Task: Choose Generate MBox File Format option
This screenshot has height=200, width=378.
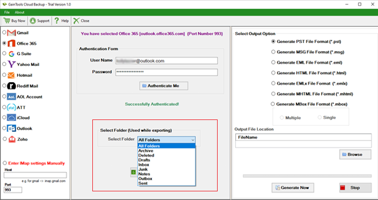Action: click(273, 104)
